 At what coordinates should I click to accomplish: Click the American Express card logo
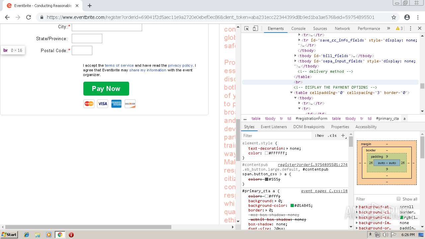pyautogui.click(x=116, y=104)
